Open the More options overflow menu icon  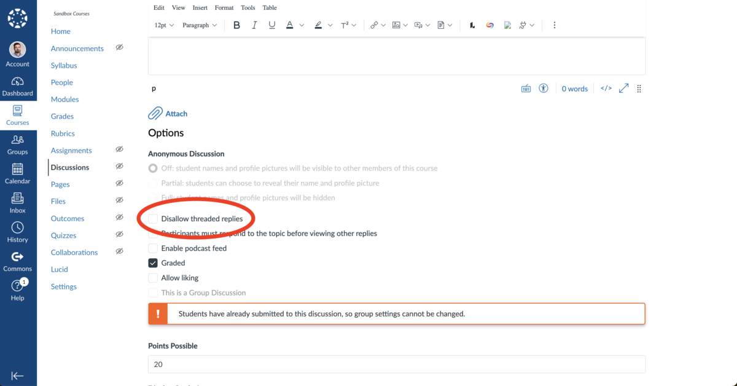coord(555,25)
